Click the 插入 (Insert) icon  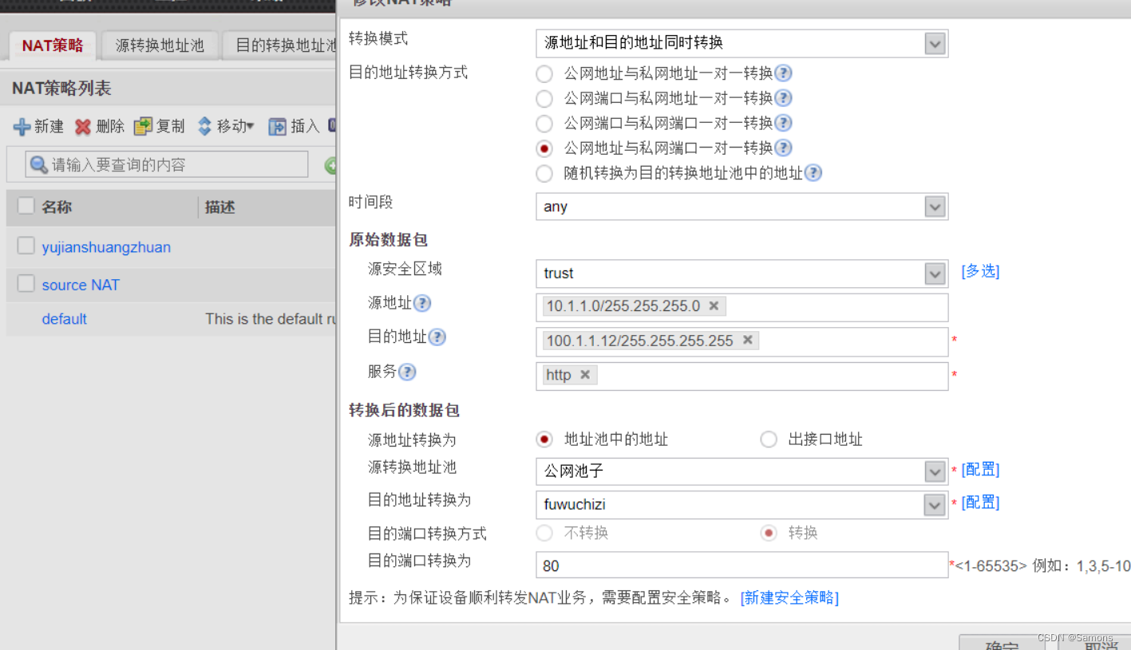point(277,126)
